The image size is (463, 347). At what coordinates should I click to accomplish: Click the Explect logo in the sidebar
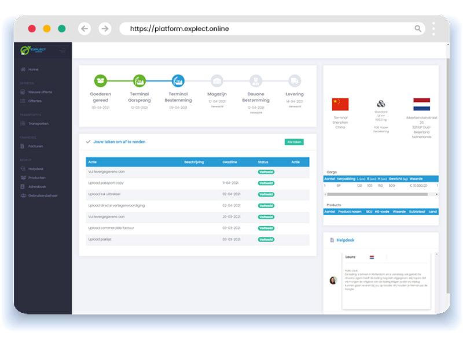point(33,50)
